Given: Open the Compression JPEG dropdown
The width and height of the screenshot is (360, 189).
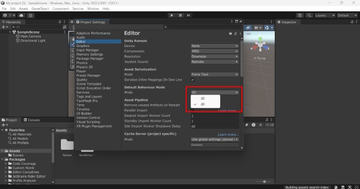Looking at the screenshot, I should coord(215,51).
